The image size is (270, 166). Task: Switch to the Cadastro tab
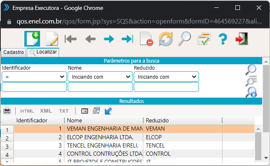click(x=14, y=52)
